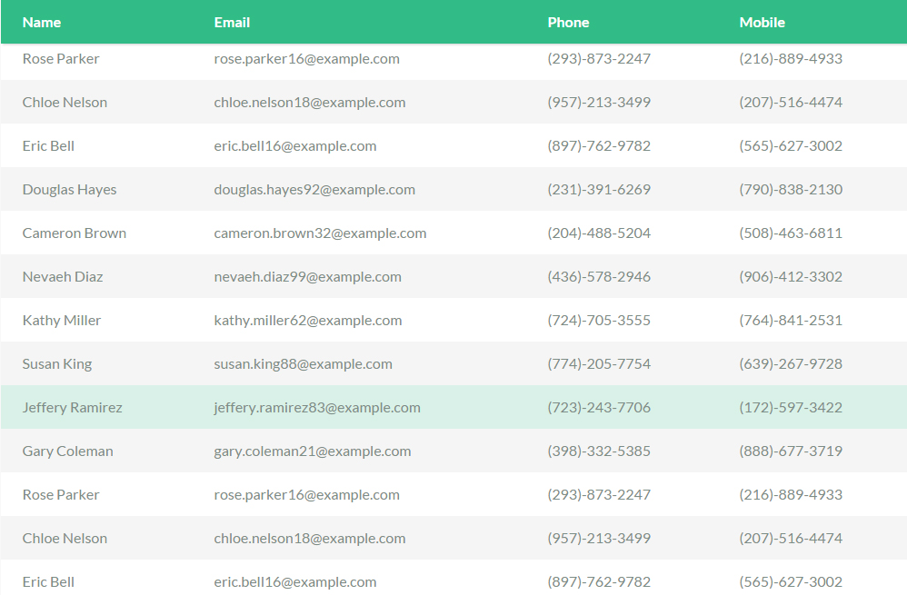Click the Phone column header
The width and height of the screenshot is (907, 595).
(x=569, y=23)
